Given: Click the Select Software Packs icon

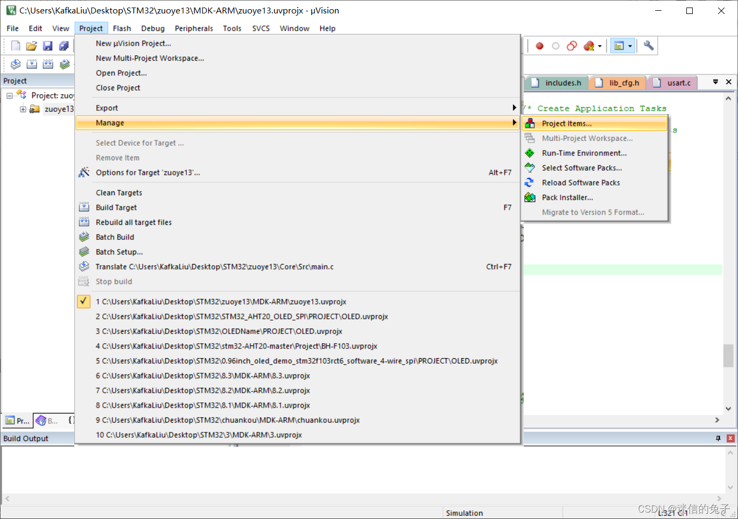Looking at the screenshot, I should tap(530, 168).
